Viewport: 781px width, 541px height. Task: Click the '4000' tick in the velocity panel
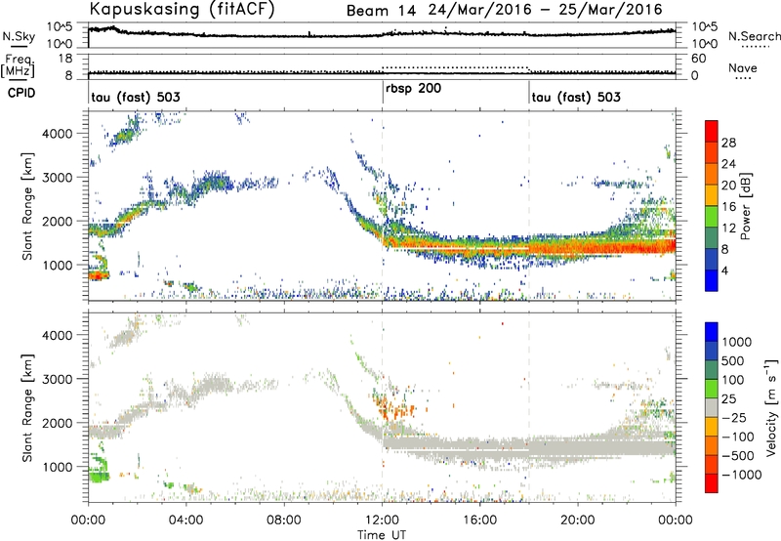click(x=57, y=335)
